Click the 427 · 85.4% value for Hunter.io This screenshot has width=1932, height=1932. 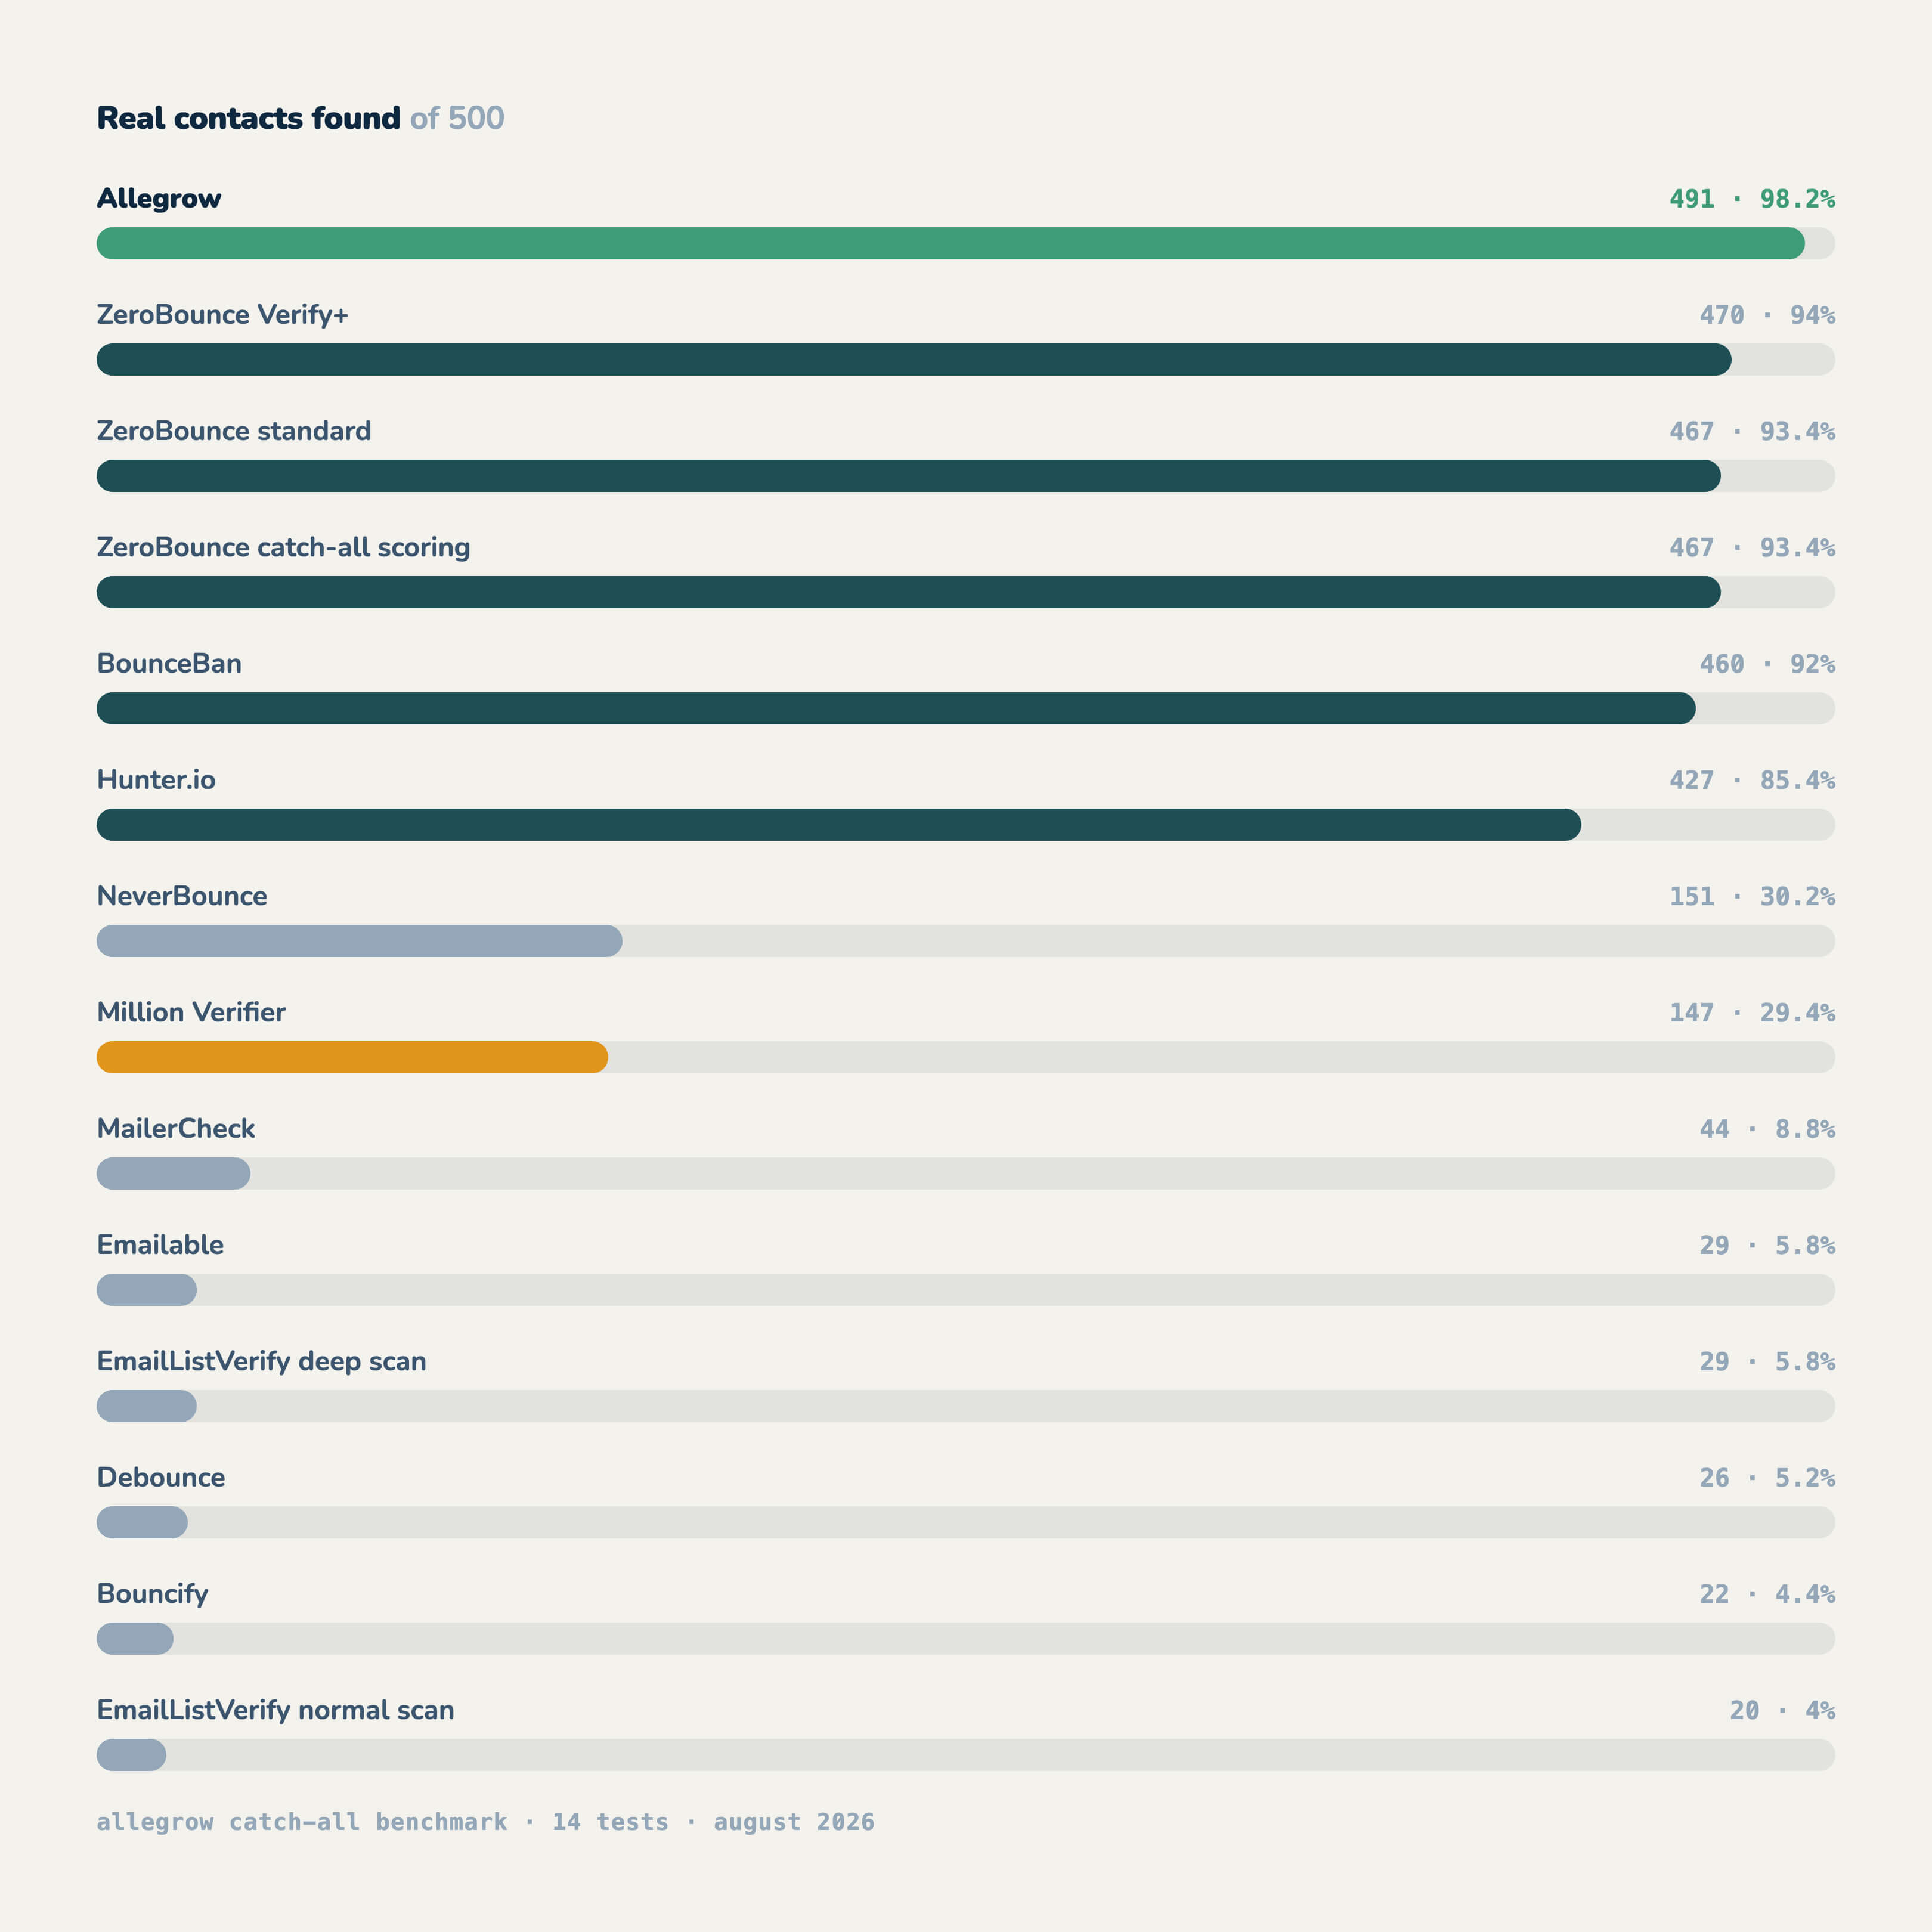click(1752, 780)
